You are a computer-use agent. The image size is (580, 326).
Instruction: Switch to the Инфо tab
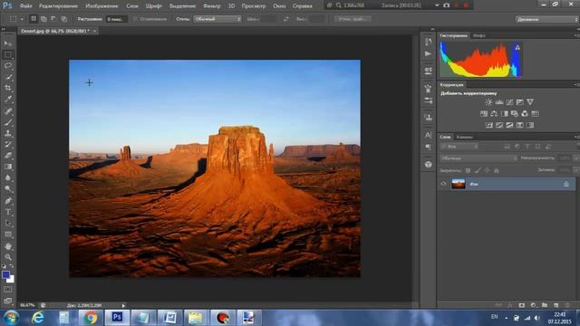[x=479, y=35]
